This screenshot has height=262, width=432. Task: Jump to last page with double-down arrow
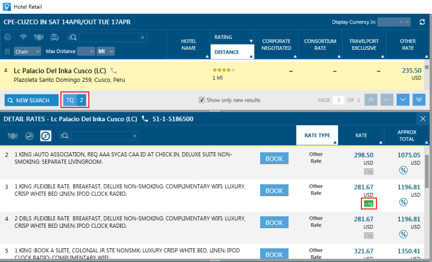(419, 100)
